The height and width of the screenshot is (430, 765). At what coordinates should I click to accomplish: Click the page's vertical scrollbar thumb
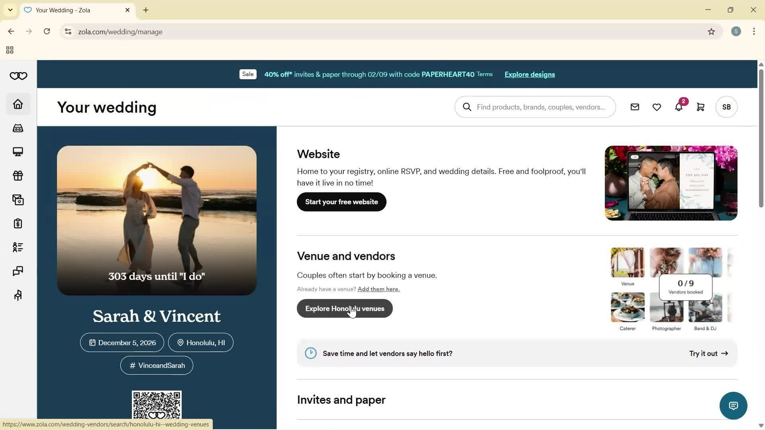(x=761, y=137)
